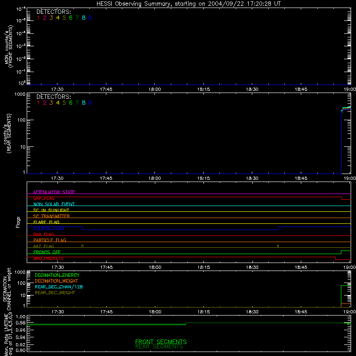The height and width of the screenshot is (356, 356).
Task: Click the MON. counts/s (FRONT SEGMENTS) axis label
Action: 9,47
